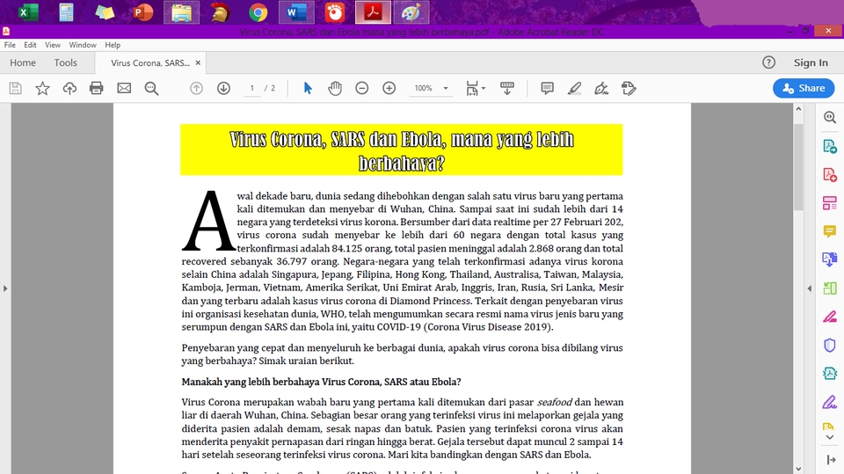Open Create PDF tool in right pane
Screen dimensions: 844x474
(x=829, y=175)
